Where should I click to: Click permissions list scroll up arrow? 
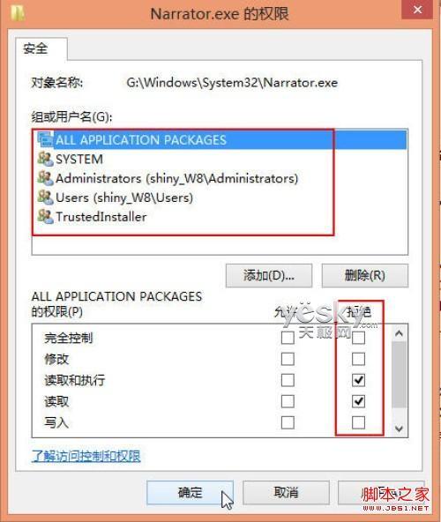click(x=399, y=333)
